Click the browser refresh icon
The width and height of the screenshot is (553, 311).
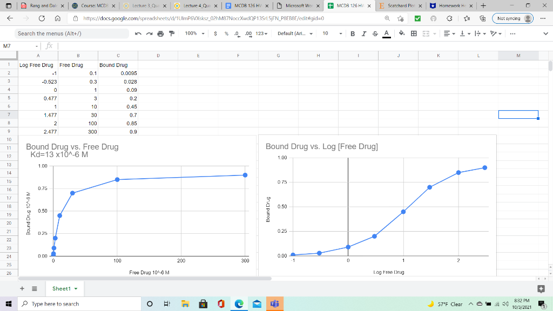(42, 18)
